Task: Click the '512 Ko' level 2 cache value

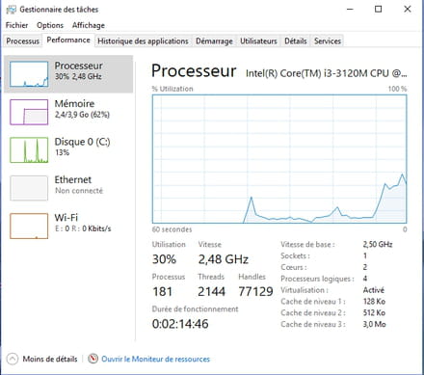Action: tap(374, 312)
